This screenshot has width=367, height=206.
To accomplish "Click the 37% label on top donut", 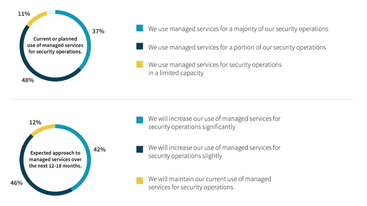I will click(x=98, y=31).
